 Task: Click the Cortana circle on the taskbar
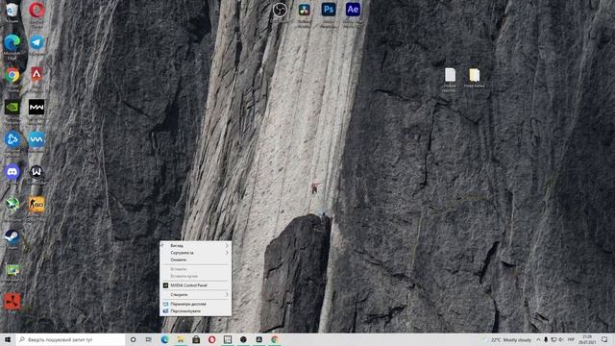point(133,339)
